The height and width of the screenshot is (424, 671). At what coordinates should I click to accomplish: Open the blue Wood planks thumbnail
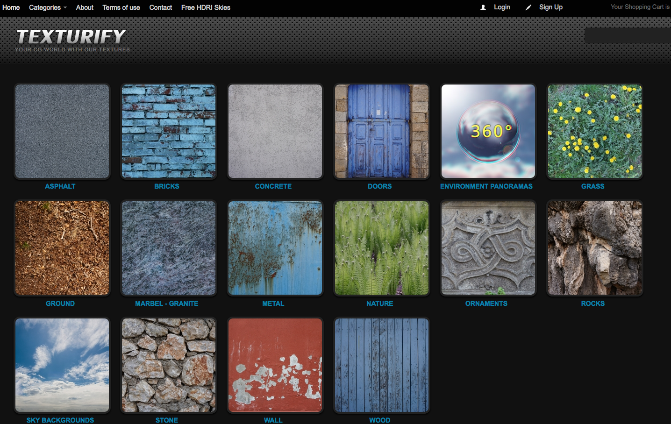tap(382, 365)
